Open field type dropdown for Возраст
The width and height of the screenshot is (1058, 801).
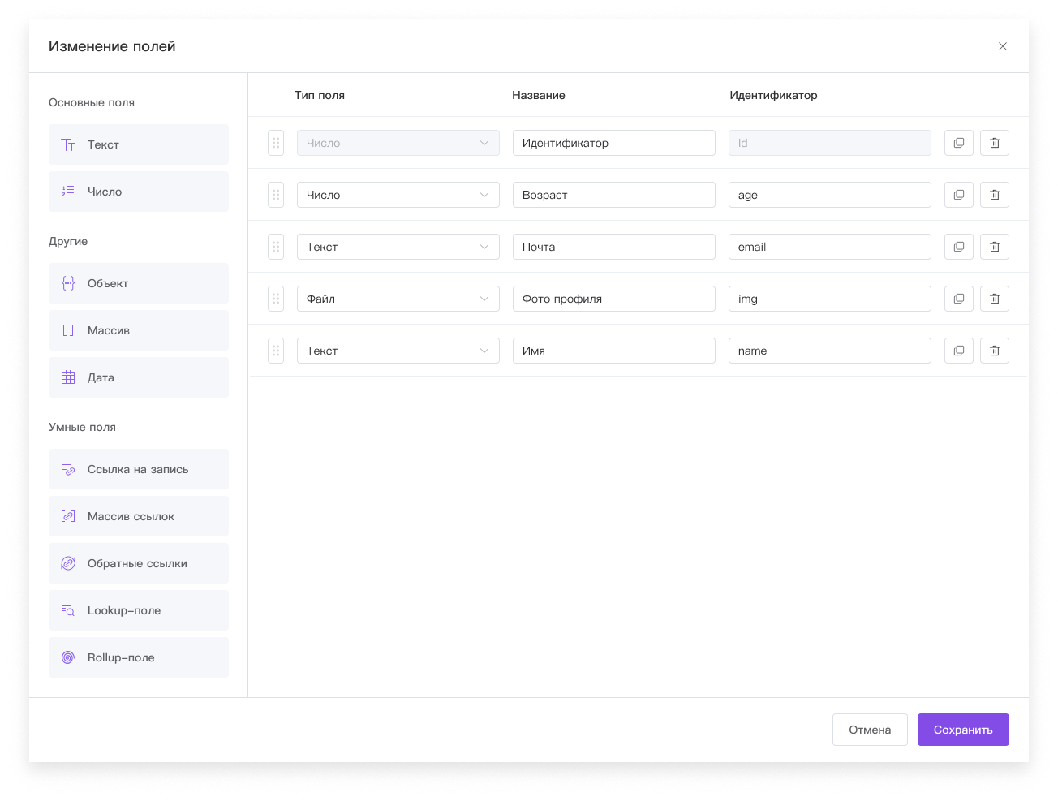[398, 195]
